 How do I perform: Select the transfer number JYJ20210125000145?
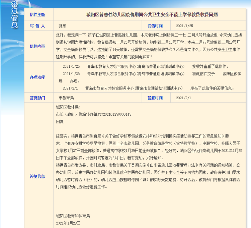click(114, 114)
